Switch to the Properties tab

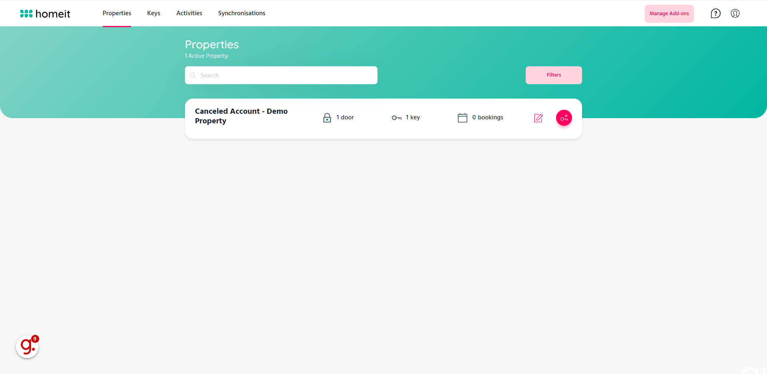117,13
